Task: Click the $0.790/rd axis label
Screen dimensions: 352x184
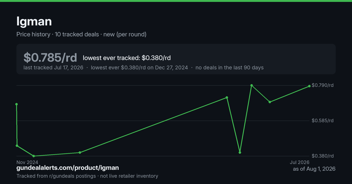Action: pyautogui.click(x=323, y=85)
